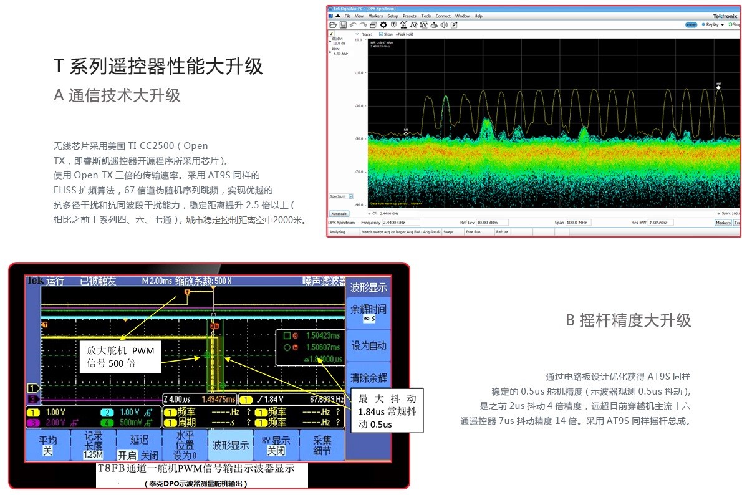This screenshot has width=742, height=495.
Task: Click 'Analyzing' in the status bar
Action: pyautogui.click(x=337, y=232)
